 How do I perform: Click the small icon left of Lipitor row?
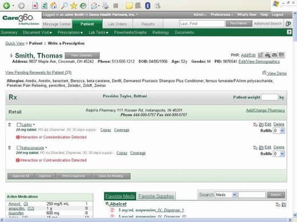pyautogui.click(x=10, y=125)
